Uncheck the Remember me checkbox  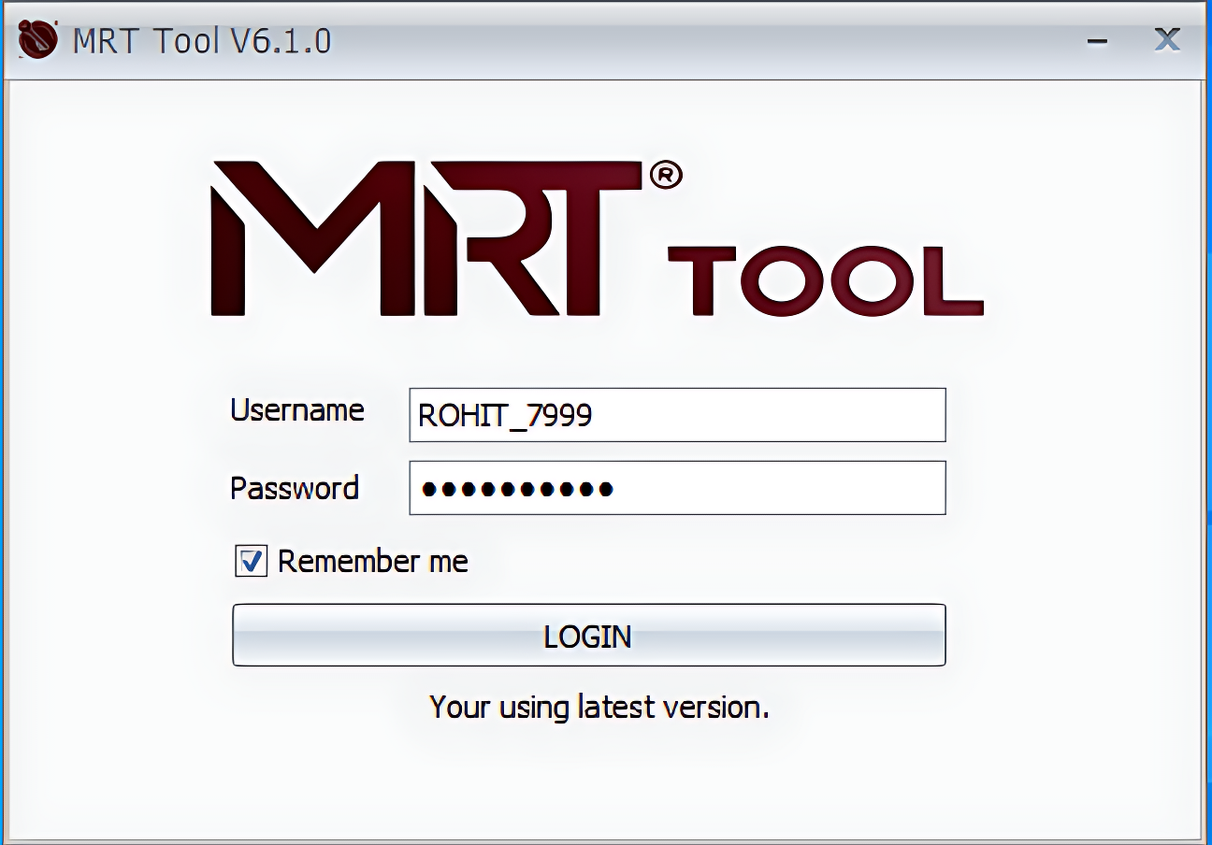coord(249,560)
